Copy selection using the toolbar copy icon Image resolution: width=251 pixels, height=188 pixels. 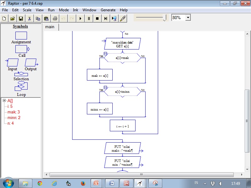[x=38, y=18]
